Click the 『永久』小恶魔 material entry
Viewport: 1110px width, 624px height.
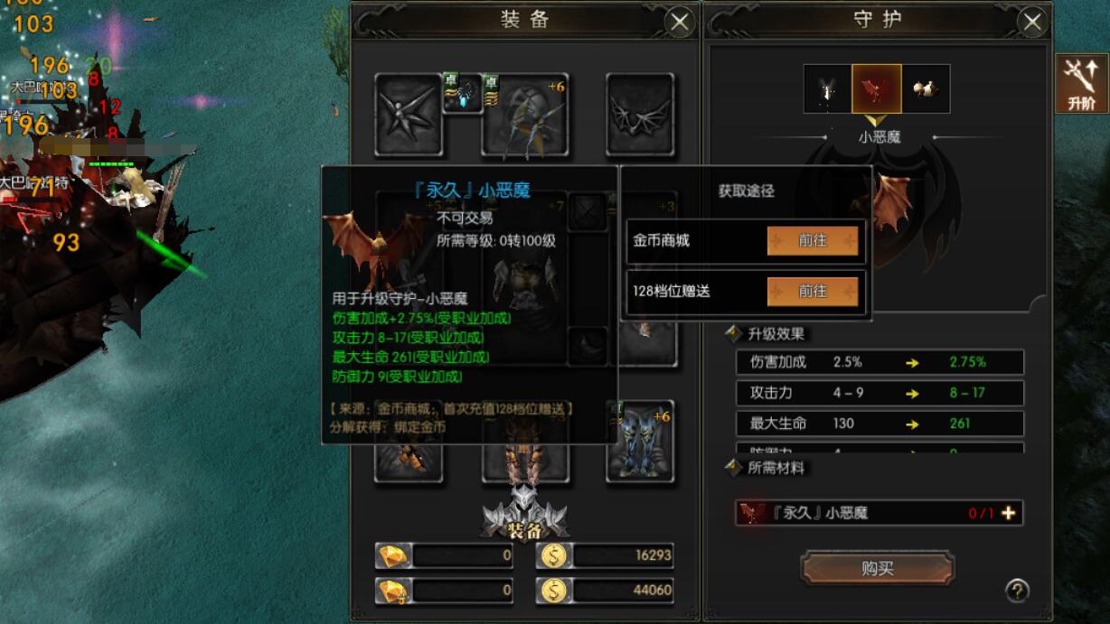tap(880, 513)
